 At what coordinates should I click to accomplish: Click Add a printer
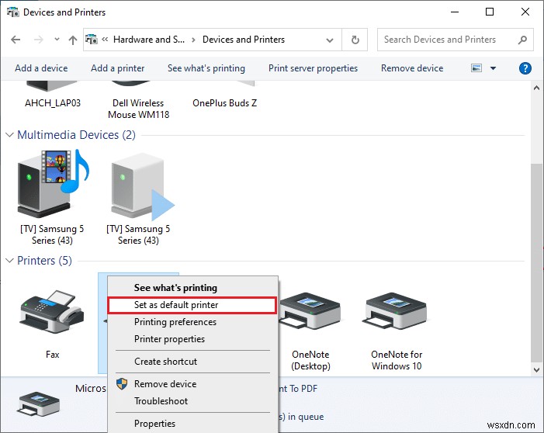point(118,68)
